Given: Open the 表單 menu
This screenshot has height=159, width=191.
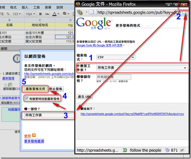Looking at the screenshot, I should [x=48, y=8].
